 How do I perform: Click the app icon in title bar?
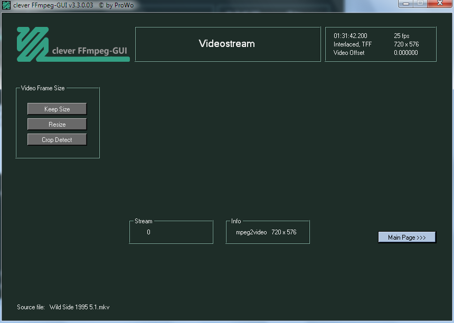6,5
